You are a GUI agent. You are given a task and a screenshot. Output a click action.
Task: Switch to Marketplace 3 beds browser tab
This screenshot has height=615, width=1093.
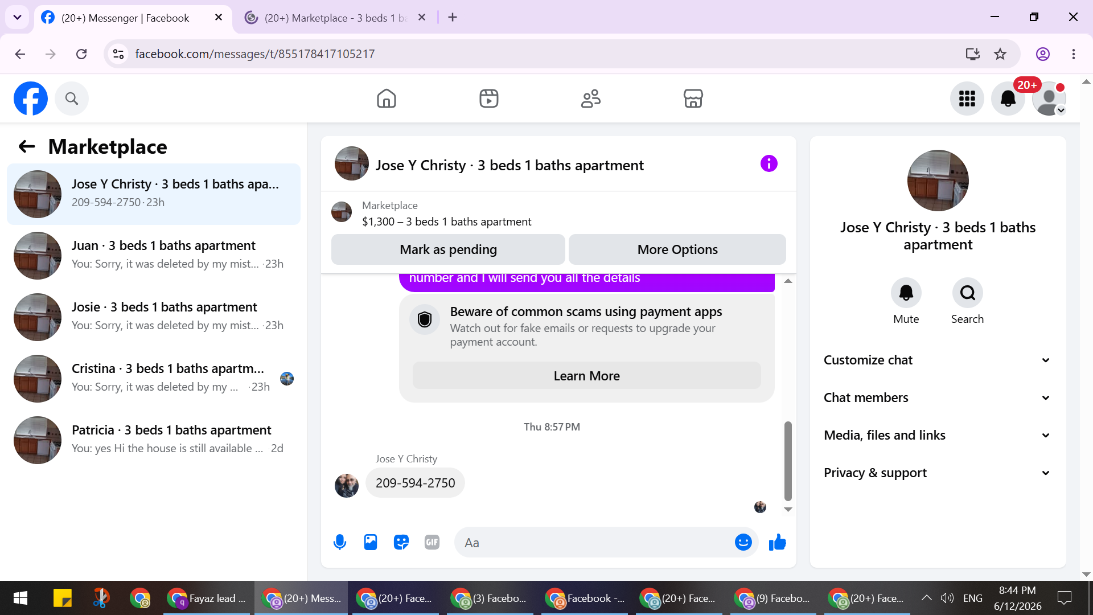336,18
